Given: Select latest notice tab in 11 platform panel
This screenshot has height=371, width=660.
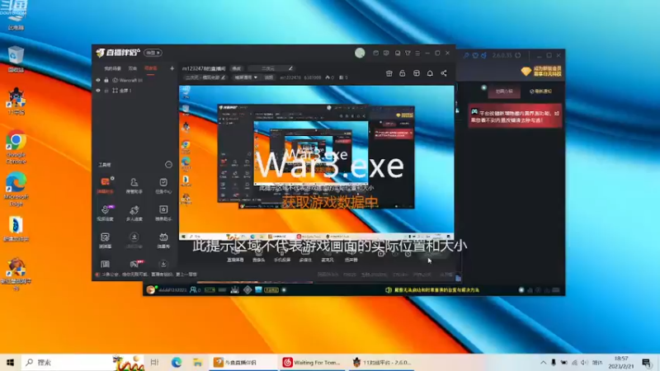Looking at the screenshot, I should click(541, 91).
